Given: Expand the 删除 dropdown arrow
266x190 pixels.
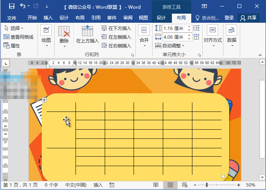Looking at the screenshot, I should tap(65, 46).
